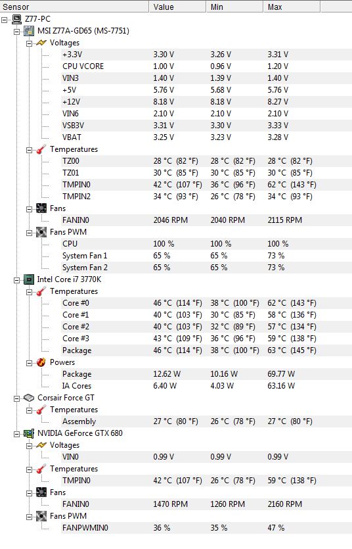Image resolution: width=352 pixels, height=549 pixels.
Task: Collapse the Powers section under Intel CPU
Action: 30,363
